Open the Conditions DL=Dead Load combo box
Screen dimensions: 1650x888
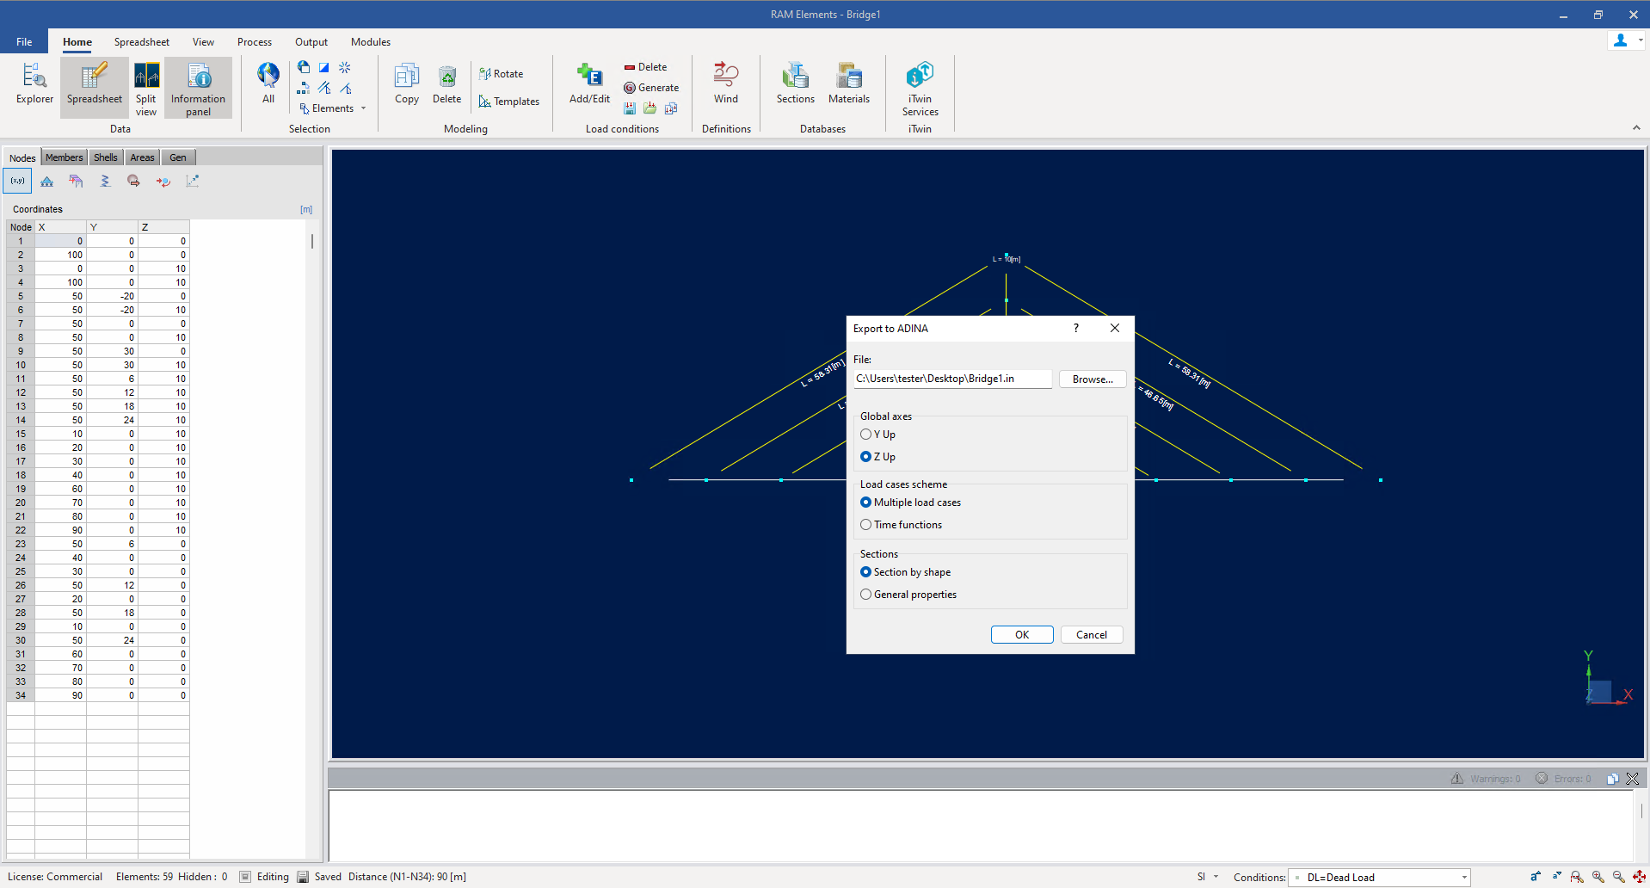pos(1379,878)
